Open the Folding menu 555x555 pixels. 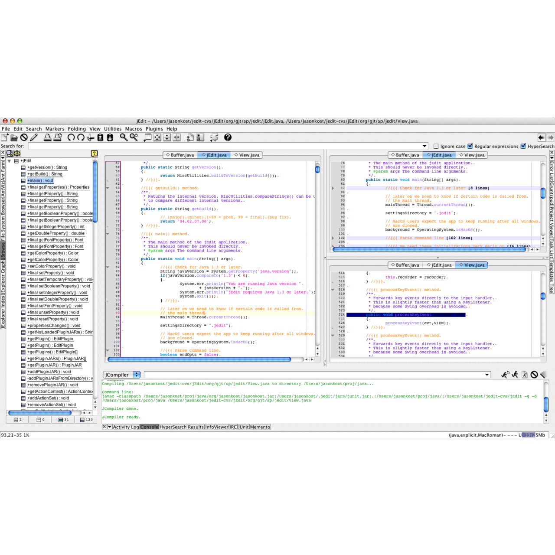pyautogui.click(x=77, y=129)
